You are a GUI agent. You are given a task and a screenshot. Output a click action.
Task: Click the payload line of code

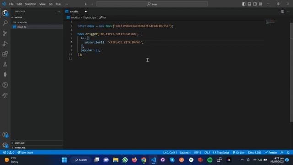pos(91,50)
